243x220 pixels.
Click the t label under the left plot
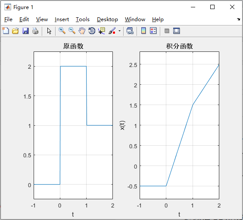point(73,214)
